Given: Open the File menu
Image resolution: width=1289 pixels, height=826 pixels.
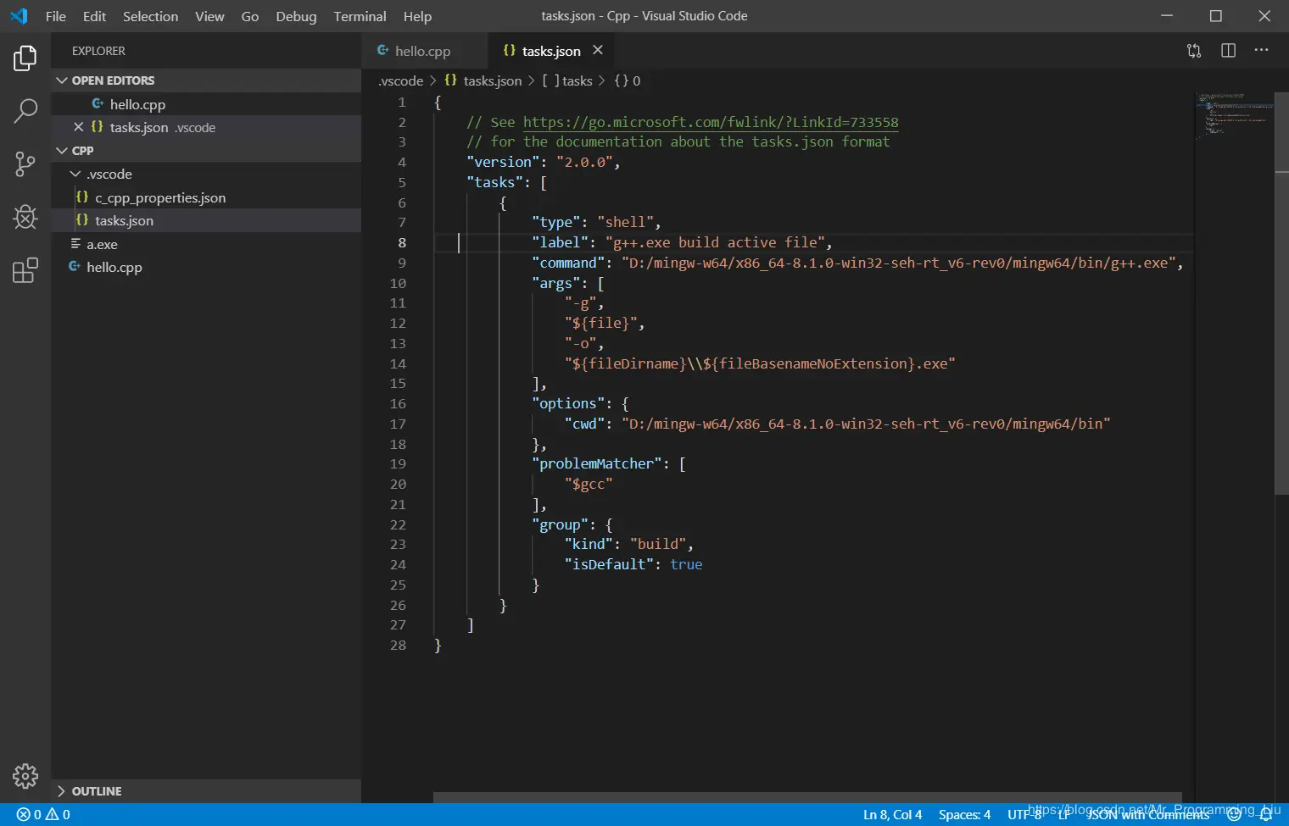Looking at the screenshot, I should click(56, 16).
